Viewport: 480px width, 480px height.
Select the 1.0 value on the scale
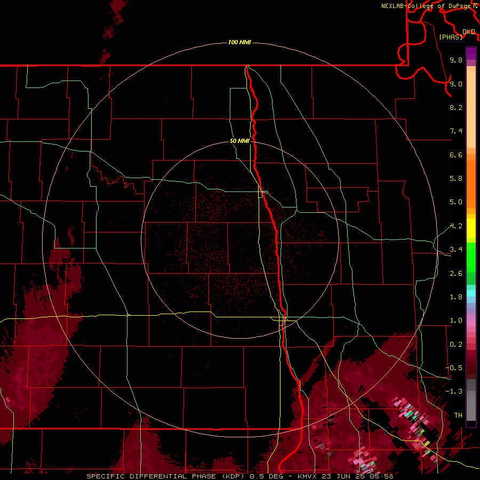[456, 321]
